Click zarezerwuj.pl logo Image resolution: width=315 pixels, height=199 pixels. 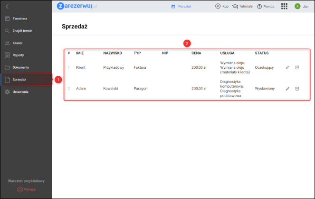77,6
